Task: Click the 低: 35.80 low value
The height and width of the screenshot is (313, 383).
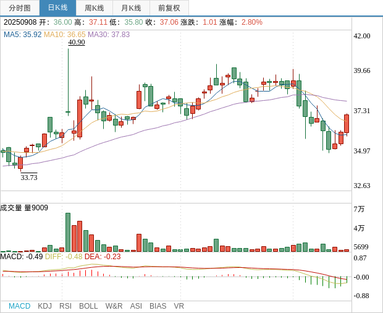Action: click(126, 22)
